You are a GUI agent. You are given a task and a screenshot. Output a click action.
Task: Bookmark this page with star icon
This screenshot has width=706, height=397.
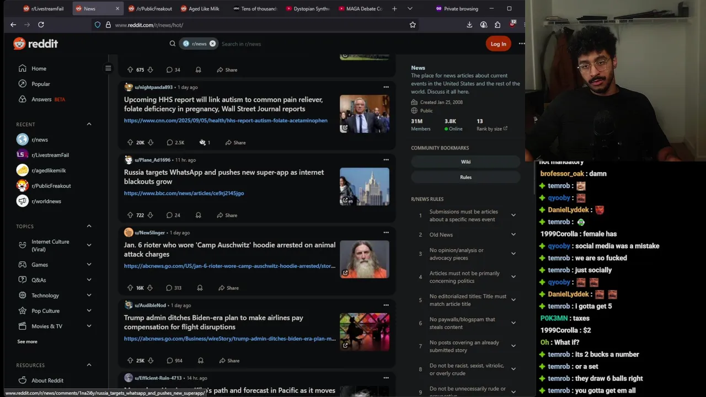413,25
